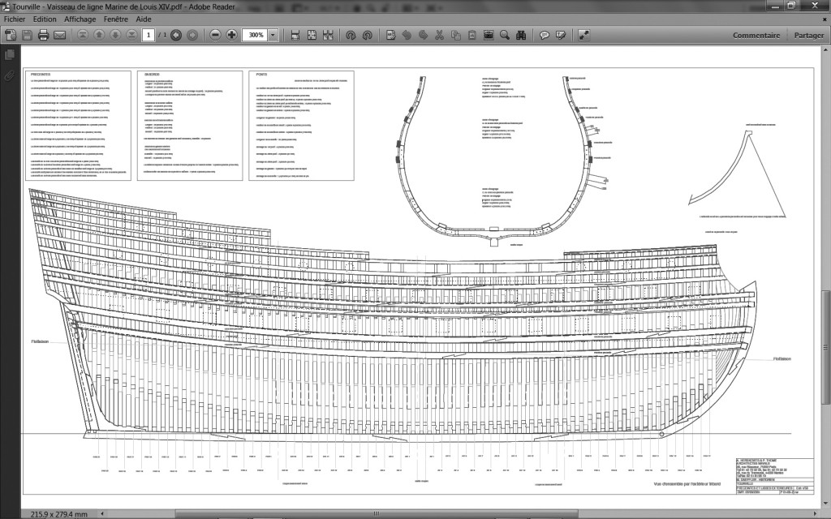This screenshot has width=831, height=519.
Task: Open the Attachments paperclip panel
Action: pyautogui.click(x=10, y=75)
